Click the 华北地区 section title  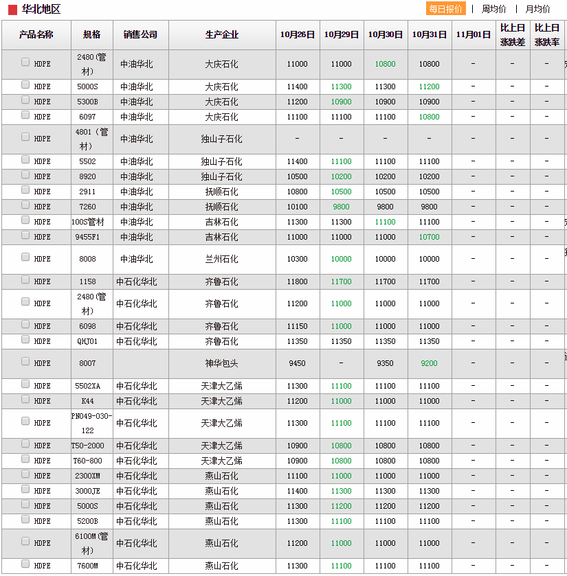tap(41, 9)
